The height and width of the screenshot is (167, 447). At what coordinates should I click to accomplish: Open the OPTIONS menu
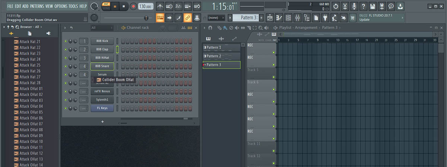tap(61, 6)
